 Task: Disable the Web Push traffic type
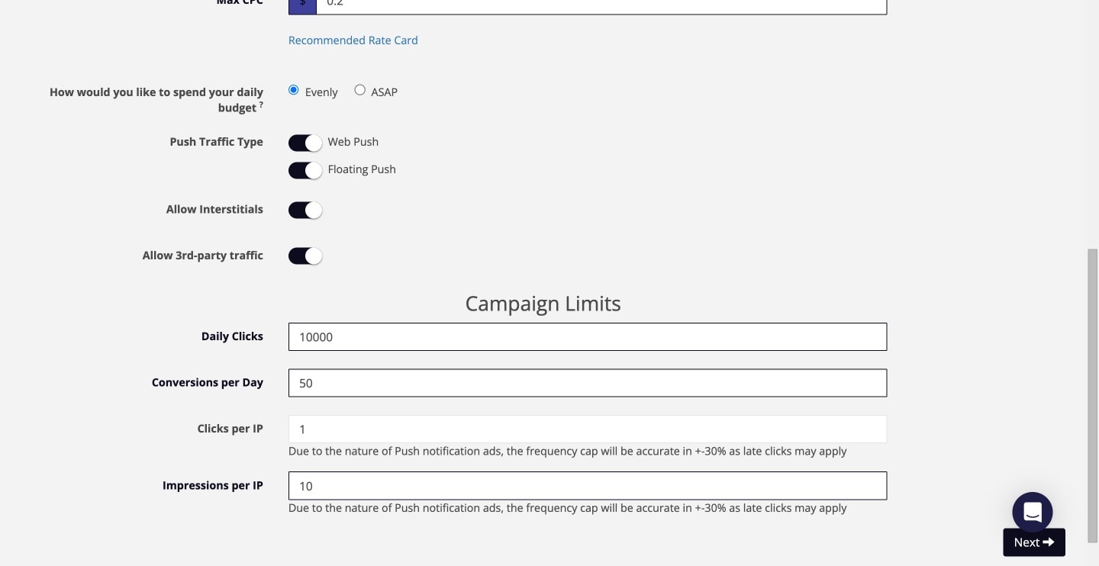(x=305, y=142)
